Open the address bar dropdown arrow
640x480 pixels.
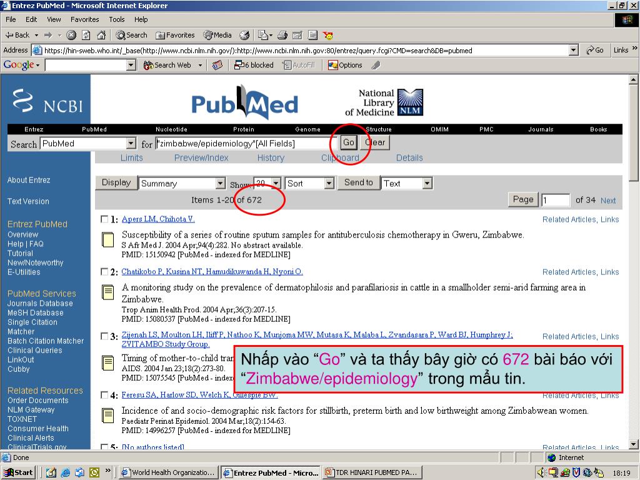(574, 50)
